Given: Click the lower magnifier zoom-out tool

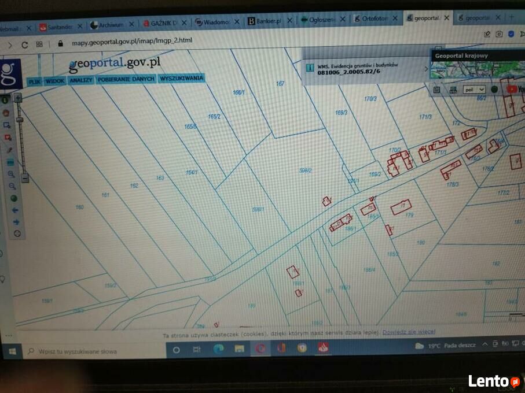Looking at the screenshot, I should [x=12, y=186].
